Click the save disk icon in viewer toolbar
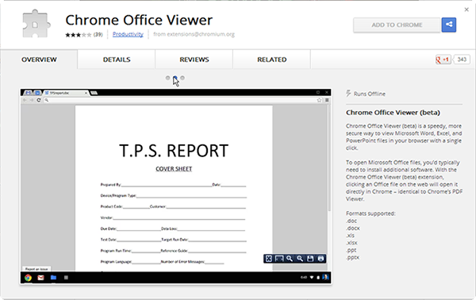This screenshot has width=476, height=300. coord(310,259)
